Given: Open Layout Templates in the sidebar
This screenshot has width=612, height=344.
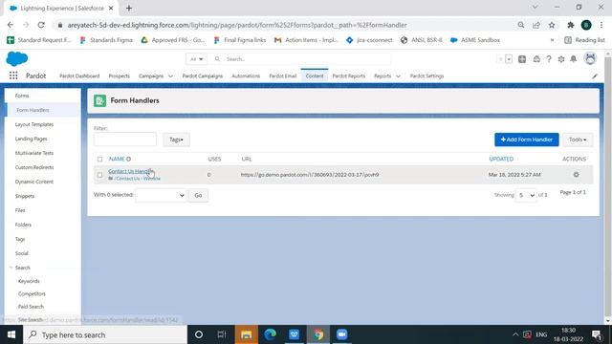Looking at the screenshot, I should click(x=34, y=124).
